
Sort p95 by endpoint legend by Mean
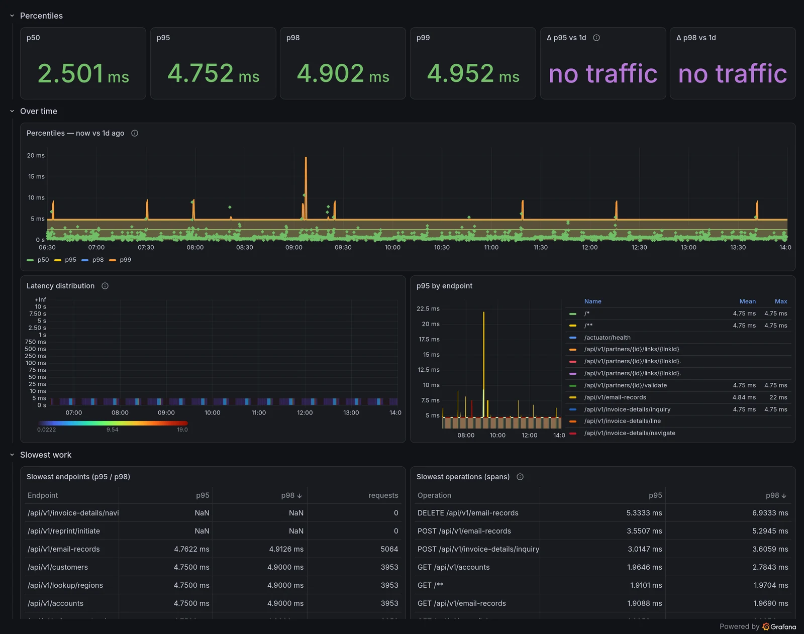point(747,301)
